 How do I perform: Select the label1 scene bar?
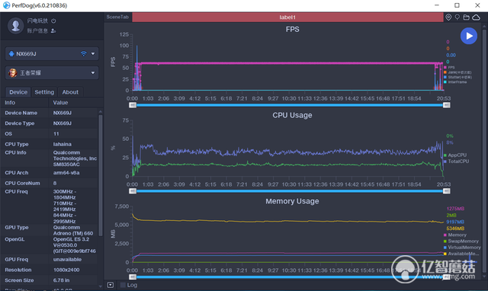pyautogui.click(x=287, y=18)
